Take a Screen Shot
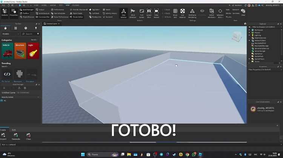Viewport: 283px width, 158px height. (x=149, y=13)
